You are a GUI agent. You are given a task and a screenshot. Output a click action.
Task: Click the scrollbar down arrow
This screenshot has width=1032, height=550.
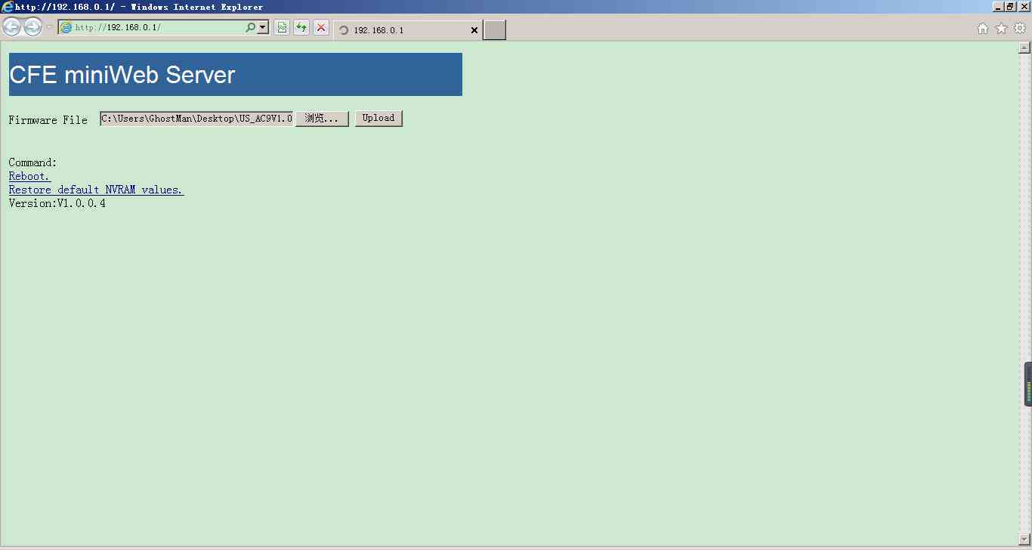1025,539
